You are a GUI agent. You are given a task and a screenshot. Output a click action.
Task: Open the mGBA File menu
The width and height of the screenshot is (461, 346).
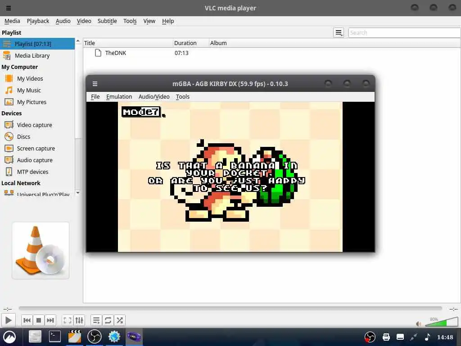click(x=95, y=97)
